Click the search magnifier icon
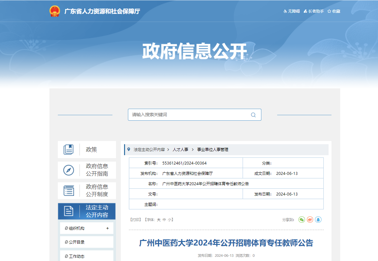Image resolution: width=378 pixels, height=261 pixels. (x=253, y=115)
